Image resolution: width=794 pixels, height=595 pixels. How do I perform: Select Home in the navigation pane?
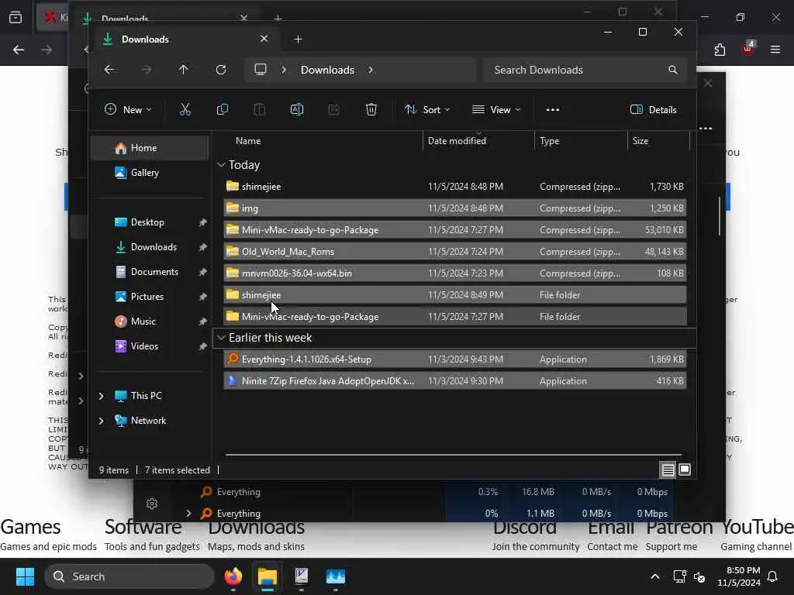click(x=150, y=148)
